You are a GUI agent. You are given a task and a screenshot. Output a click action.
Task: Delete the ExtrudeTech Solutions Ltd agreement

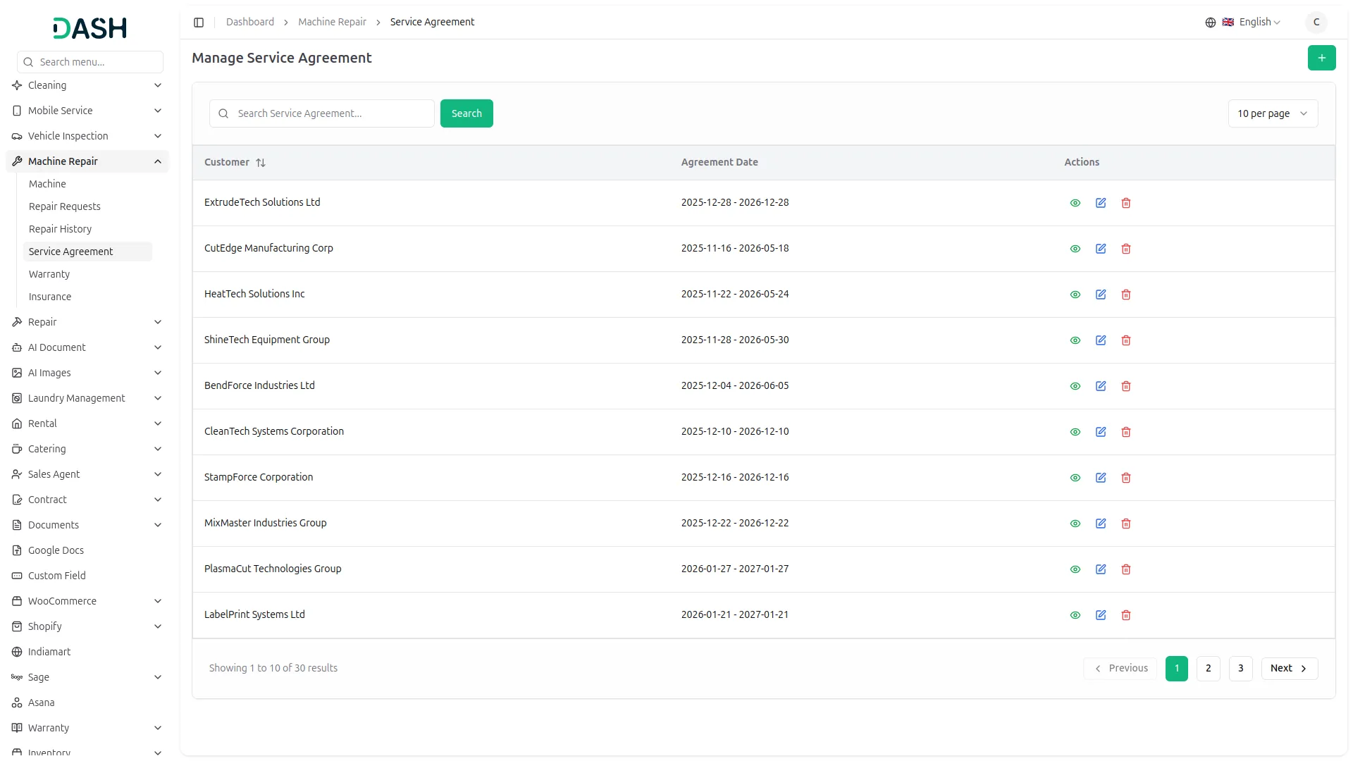[x=1126, y=203]
